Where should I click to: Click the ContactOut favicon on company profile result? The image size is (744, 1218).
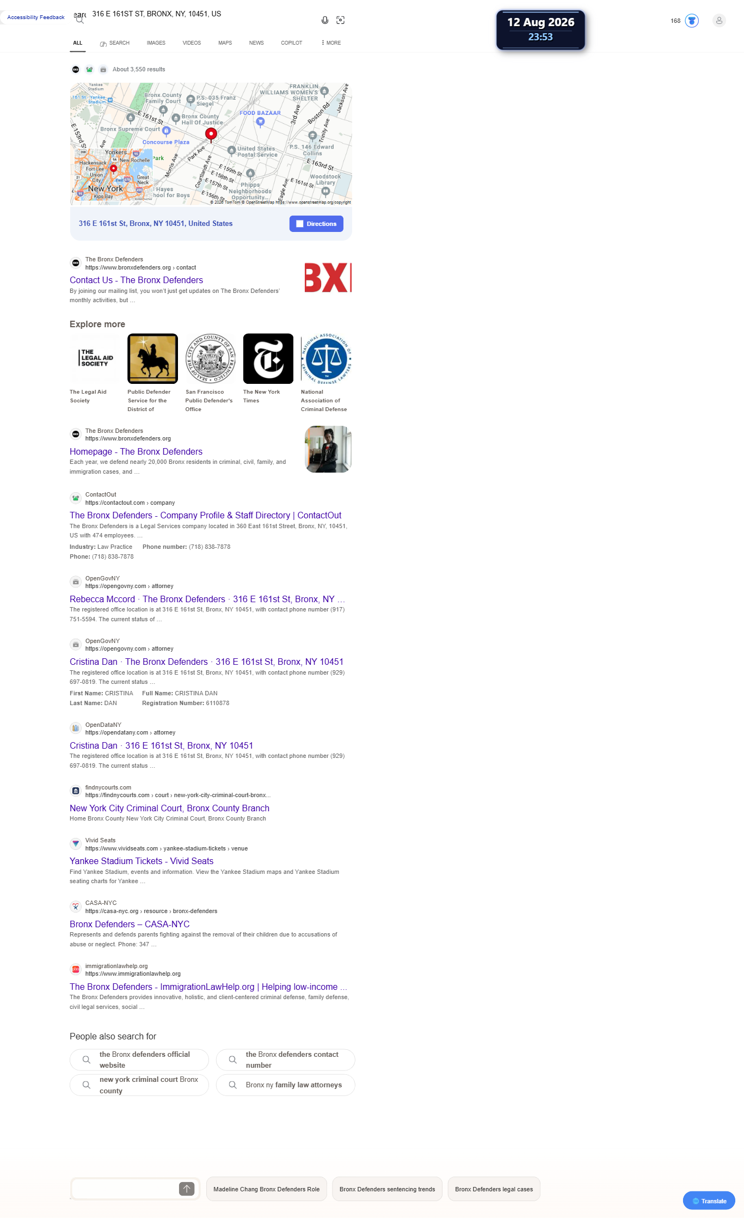click(76, 498)
